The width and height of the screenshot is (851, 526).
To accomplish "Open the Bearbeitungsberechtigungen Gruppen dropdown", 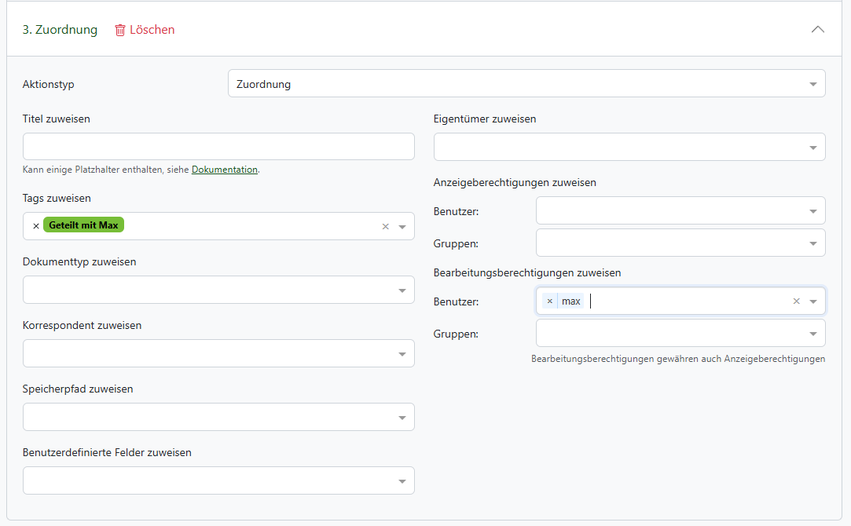I will click(812, 334).
